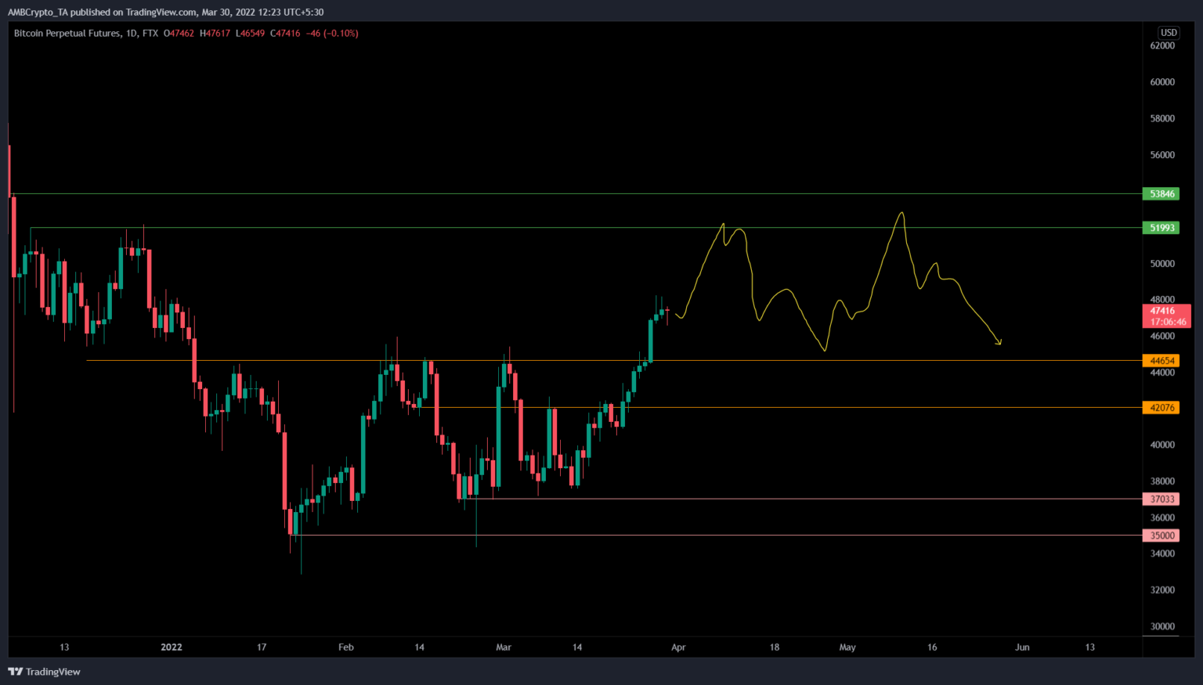
Task: Click the 17:06:46 countdown timer on price axis
Action: (x=1163, y=320)
